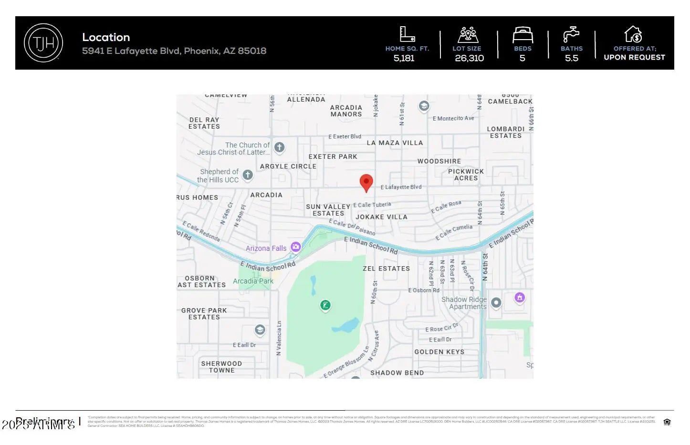Click the TJH circular logo
690x445 pixels.
43,43
